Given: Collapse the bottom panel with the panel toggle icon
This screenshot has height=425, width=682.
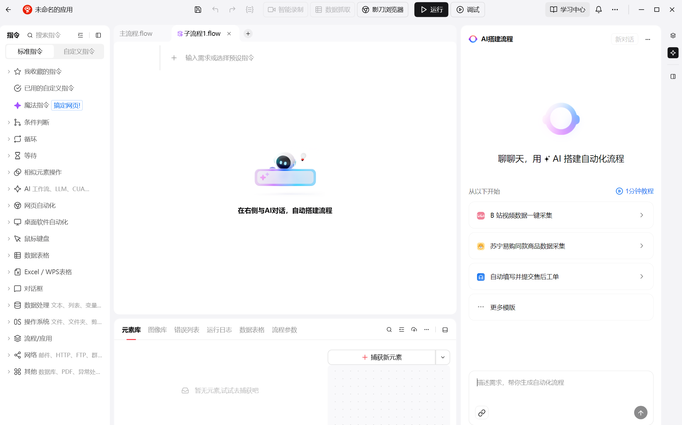Looking at the screenshot, I should (445, 329).
